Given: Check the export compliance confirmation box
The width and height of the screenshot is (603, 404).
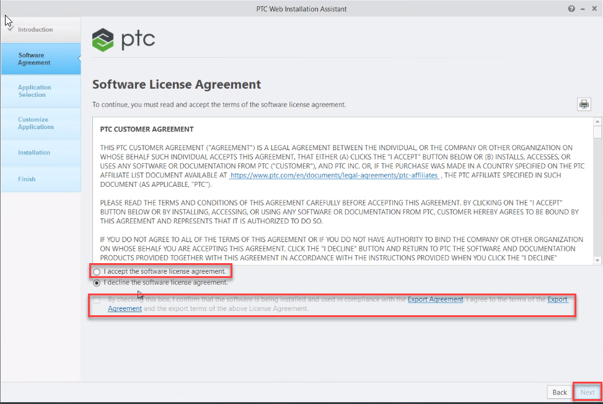Looking at the screenshot, I should click(x=97, y=300).
